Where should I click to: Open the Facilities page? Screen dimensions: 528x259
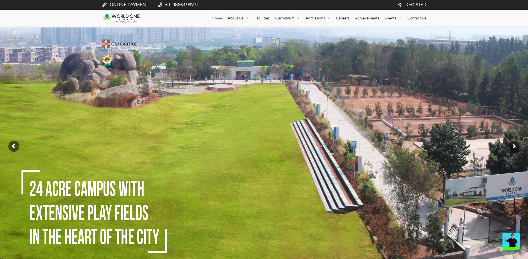[x=262, y=18]
